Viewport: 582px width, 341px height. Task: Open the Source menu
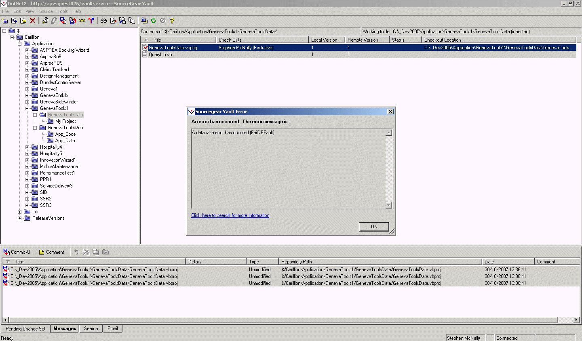[x=46, y=11]
